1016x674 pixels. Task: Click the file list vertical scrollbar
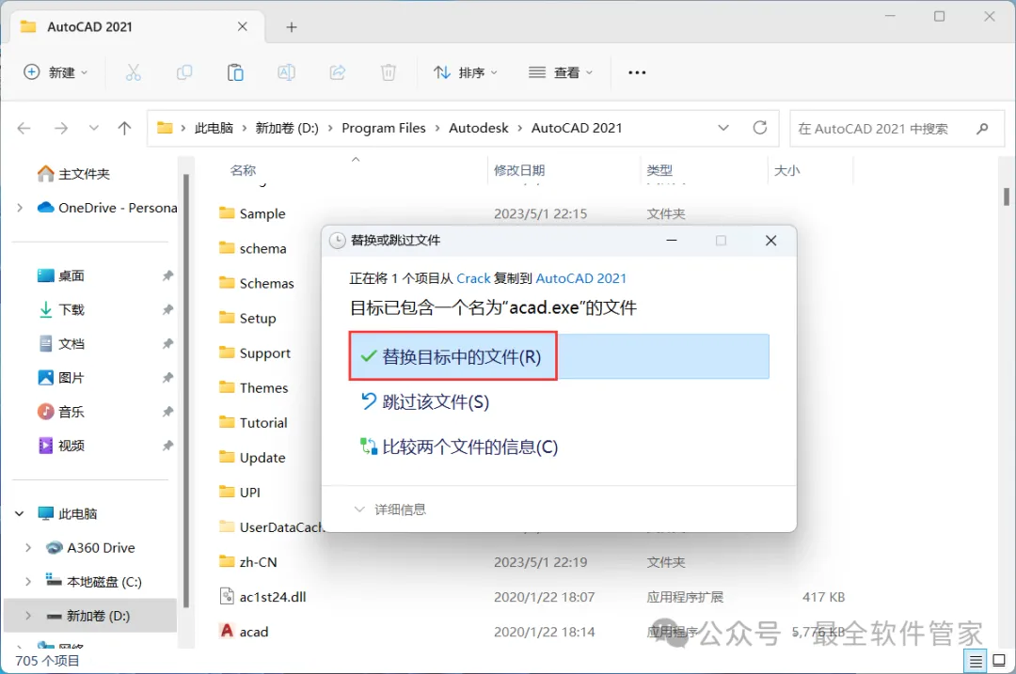click(1007, 196)
